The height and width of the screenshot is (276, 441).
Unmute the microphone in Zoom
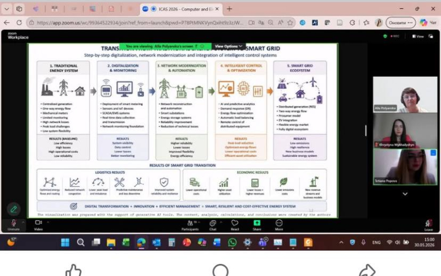pyautogui.click(x=13, y=225)
